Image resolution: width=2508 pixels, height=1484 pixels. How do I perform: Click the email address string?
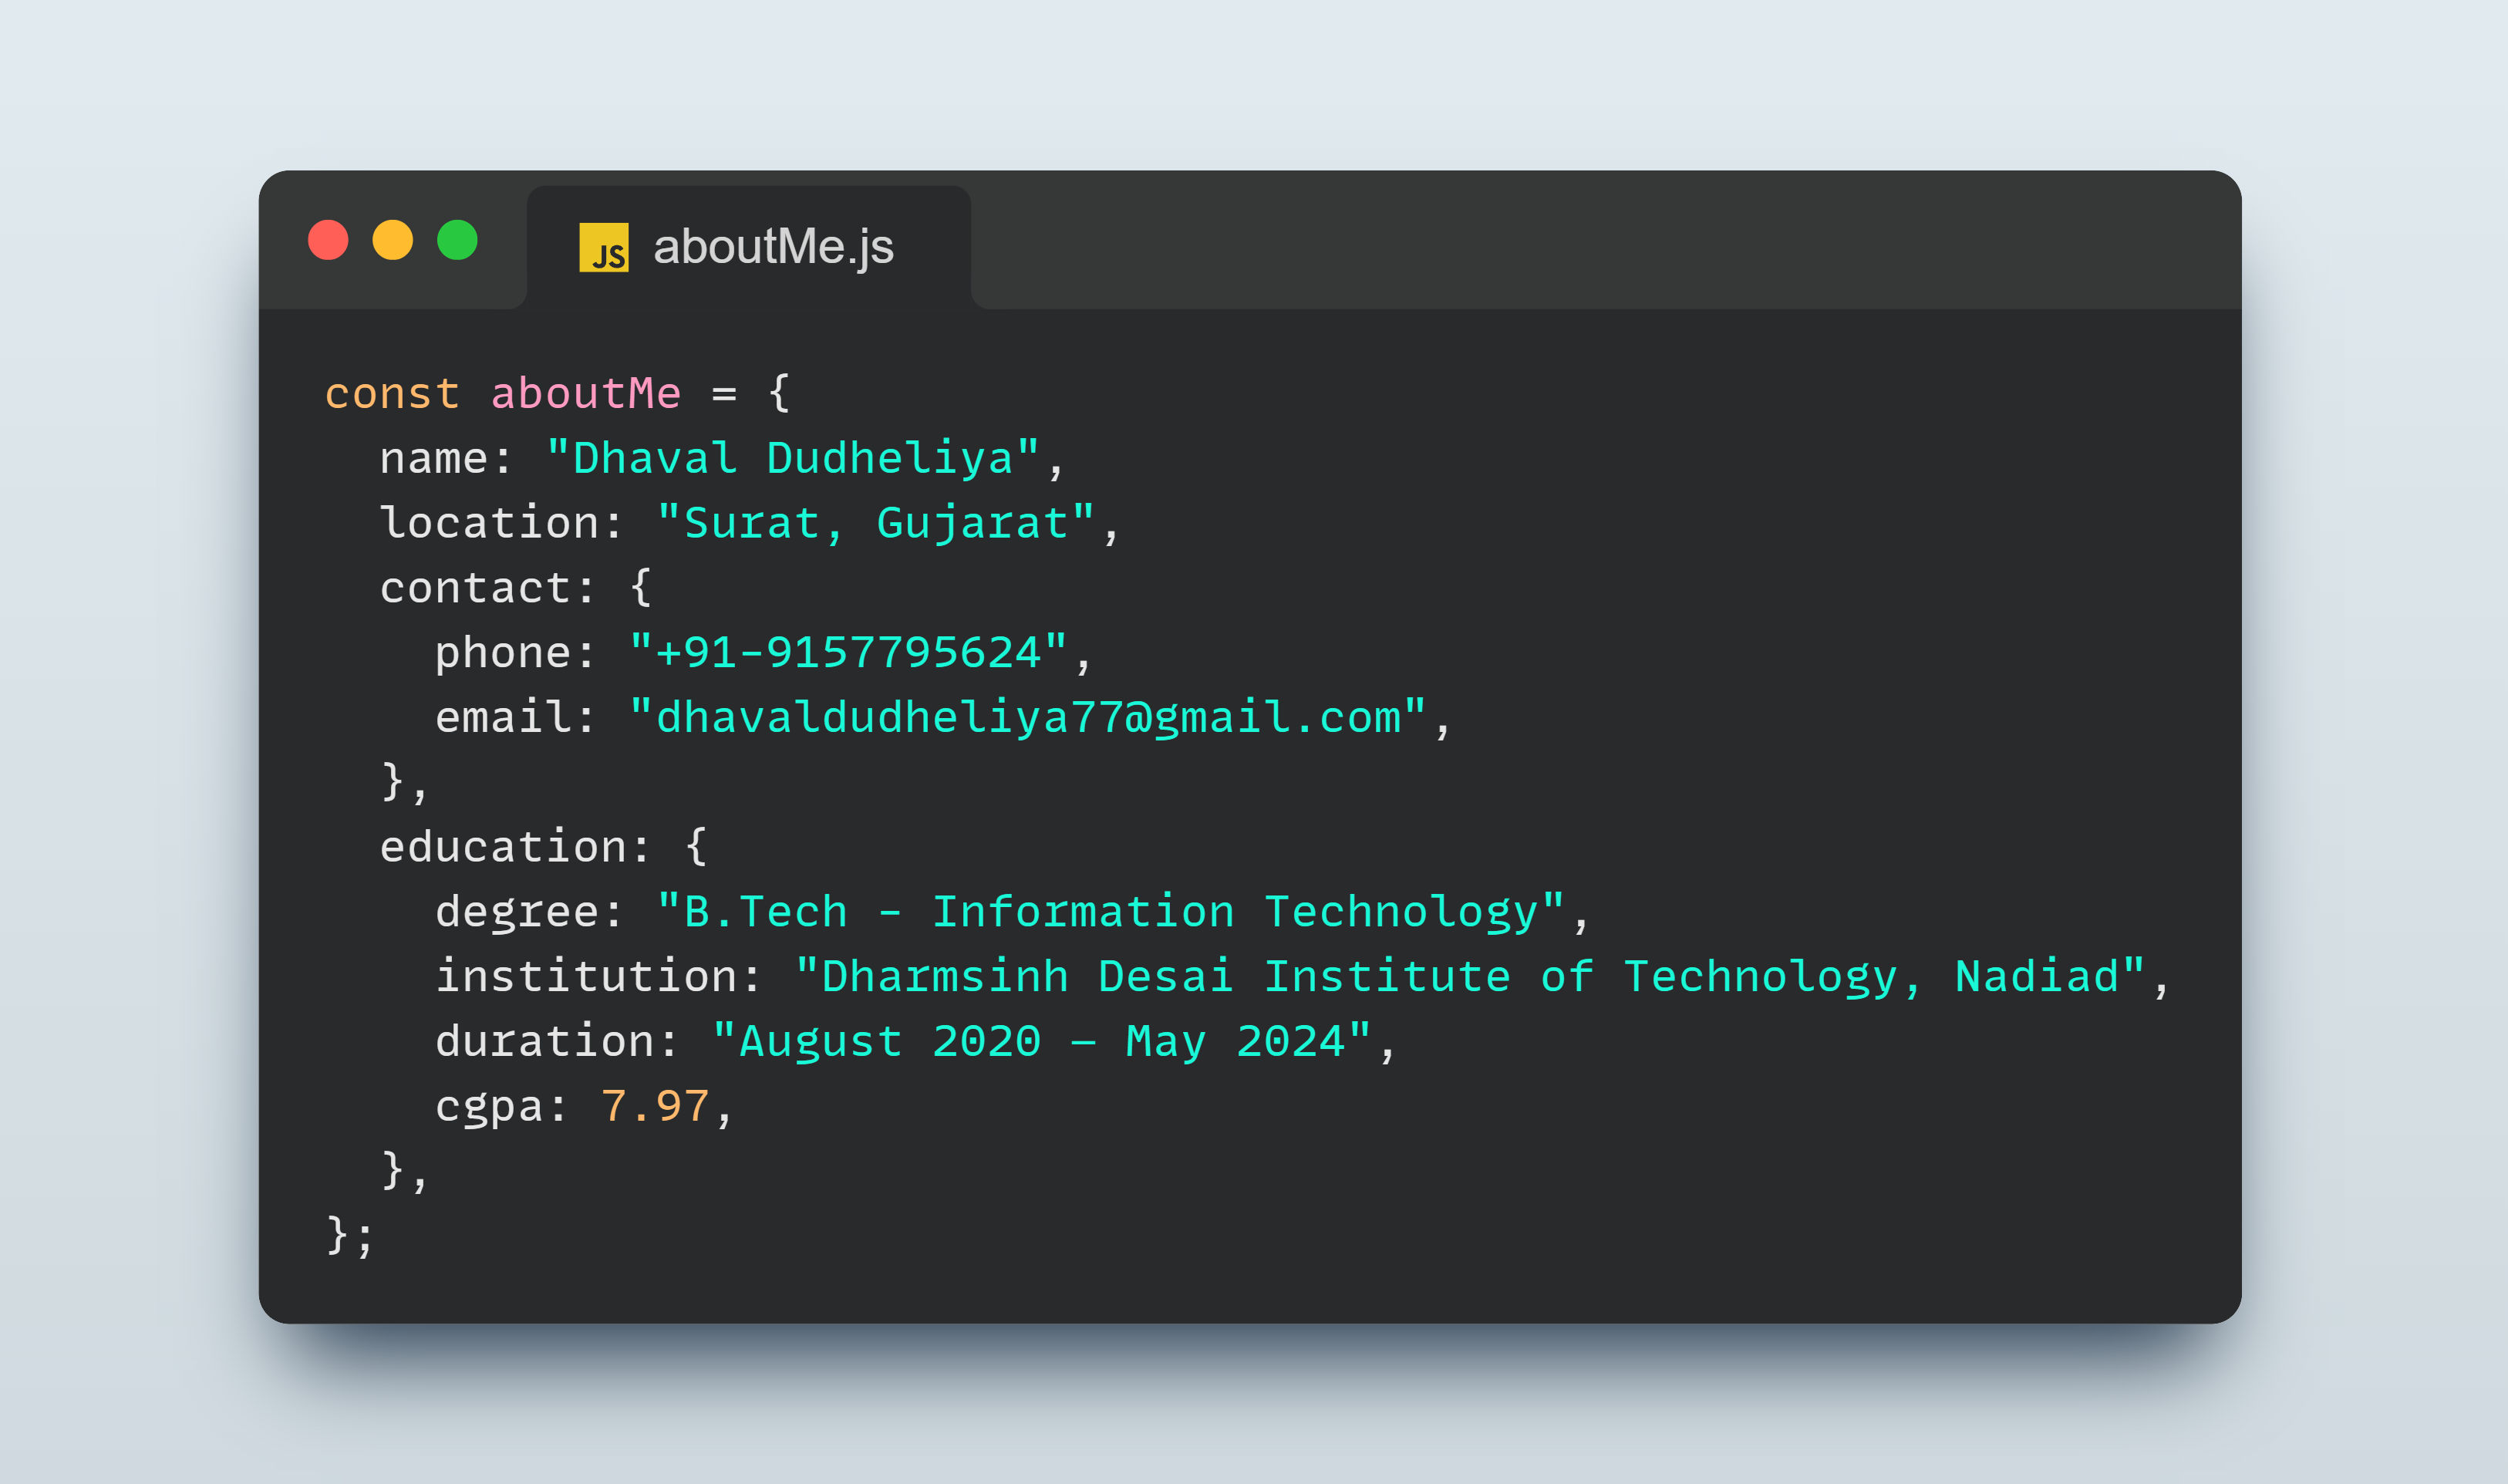[1027, 717]
